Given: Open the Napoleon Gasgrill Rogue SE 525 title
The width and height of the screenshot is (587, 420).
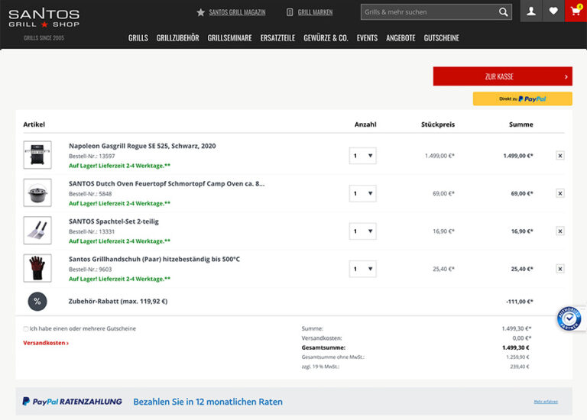Looking at the screenshot, I should [142, 146].
